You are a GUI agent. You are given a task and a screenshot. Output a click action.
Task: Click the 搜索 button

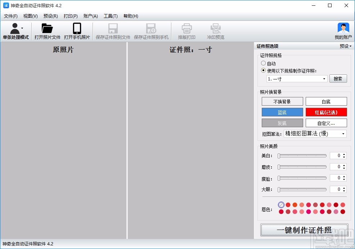(x=338, y=79)
